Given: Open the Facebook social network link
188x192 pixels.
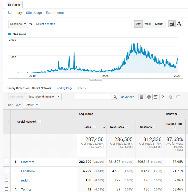Looking at the screenshot, I should (28, 171).
